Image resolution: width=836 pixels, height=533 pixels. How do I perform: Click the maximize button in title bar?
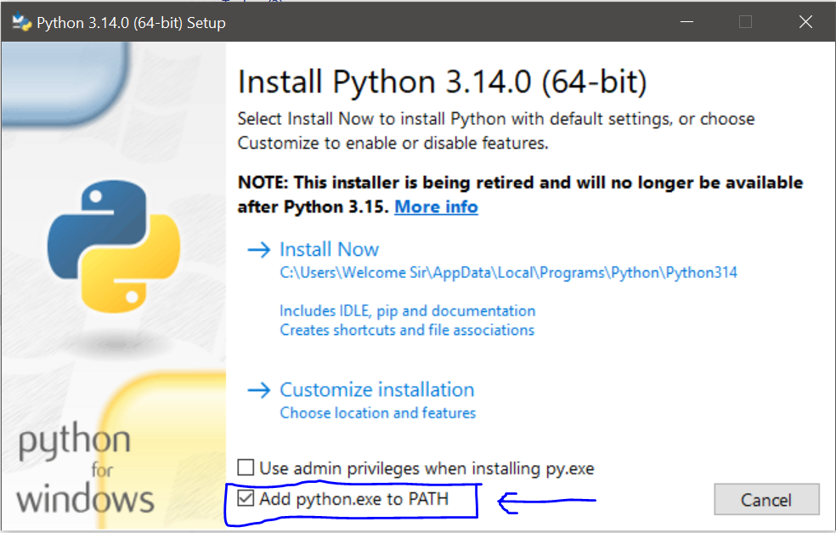coord(745,23)
